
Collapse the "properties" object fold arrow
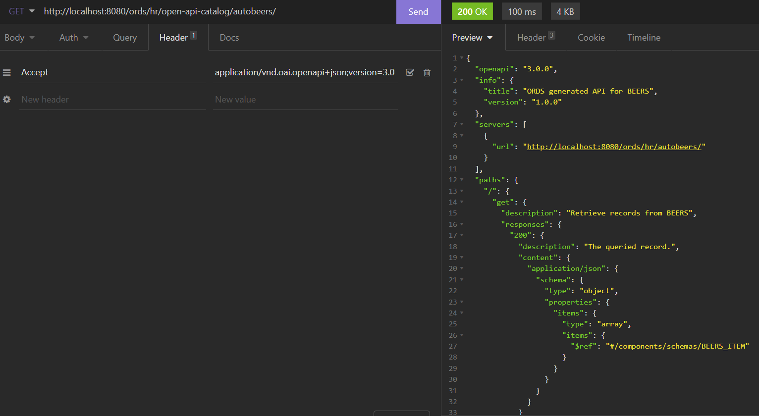click(462, 302)
